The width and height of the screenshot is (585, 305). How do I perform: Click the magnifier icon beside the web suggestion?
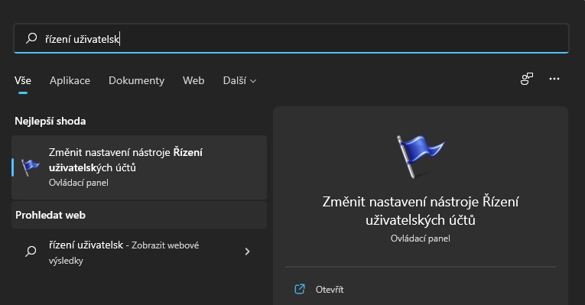(x=31, y=251)
